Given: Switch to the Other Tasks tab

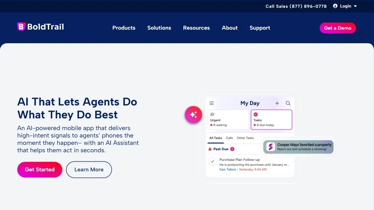Looking at the screenshot, I should (x=245, y=138).
